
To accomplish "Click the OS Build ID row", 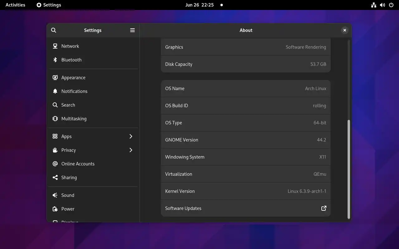I will (x=246, y=106).
